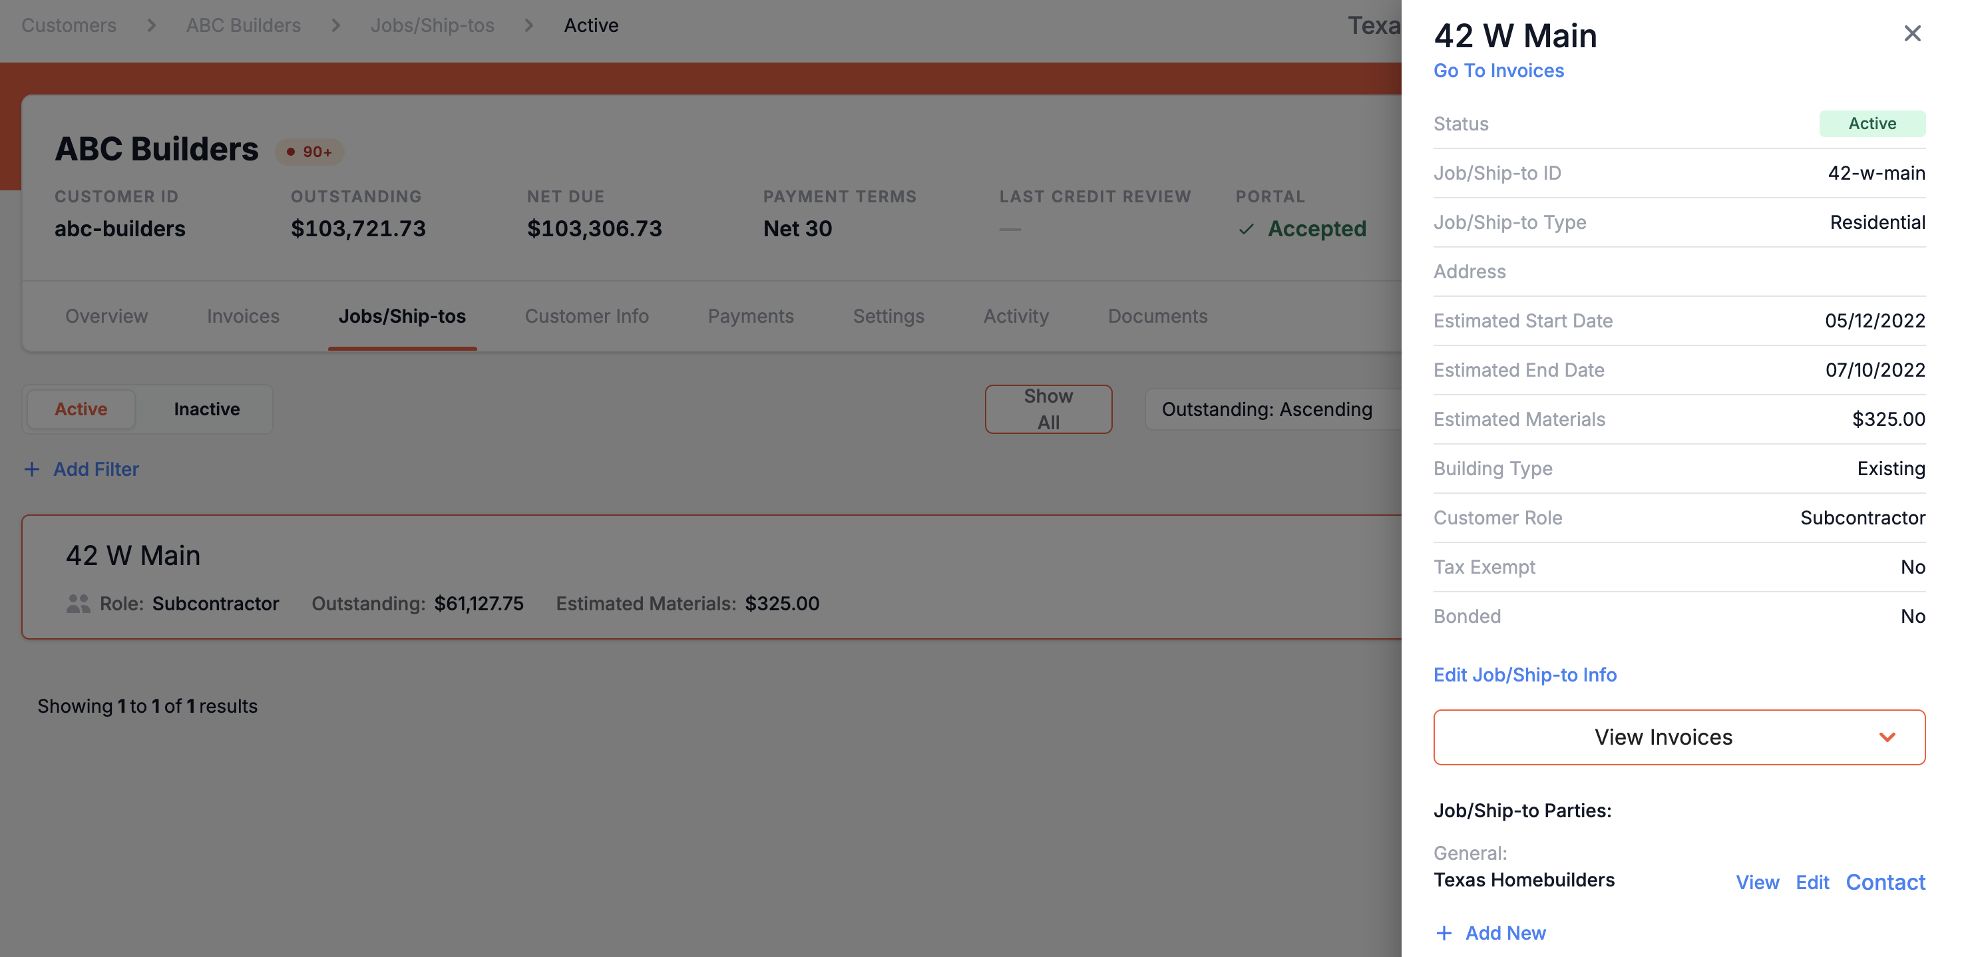
Task: Close the 42 W Main side panel
Action: [1911, 33]
